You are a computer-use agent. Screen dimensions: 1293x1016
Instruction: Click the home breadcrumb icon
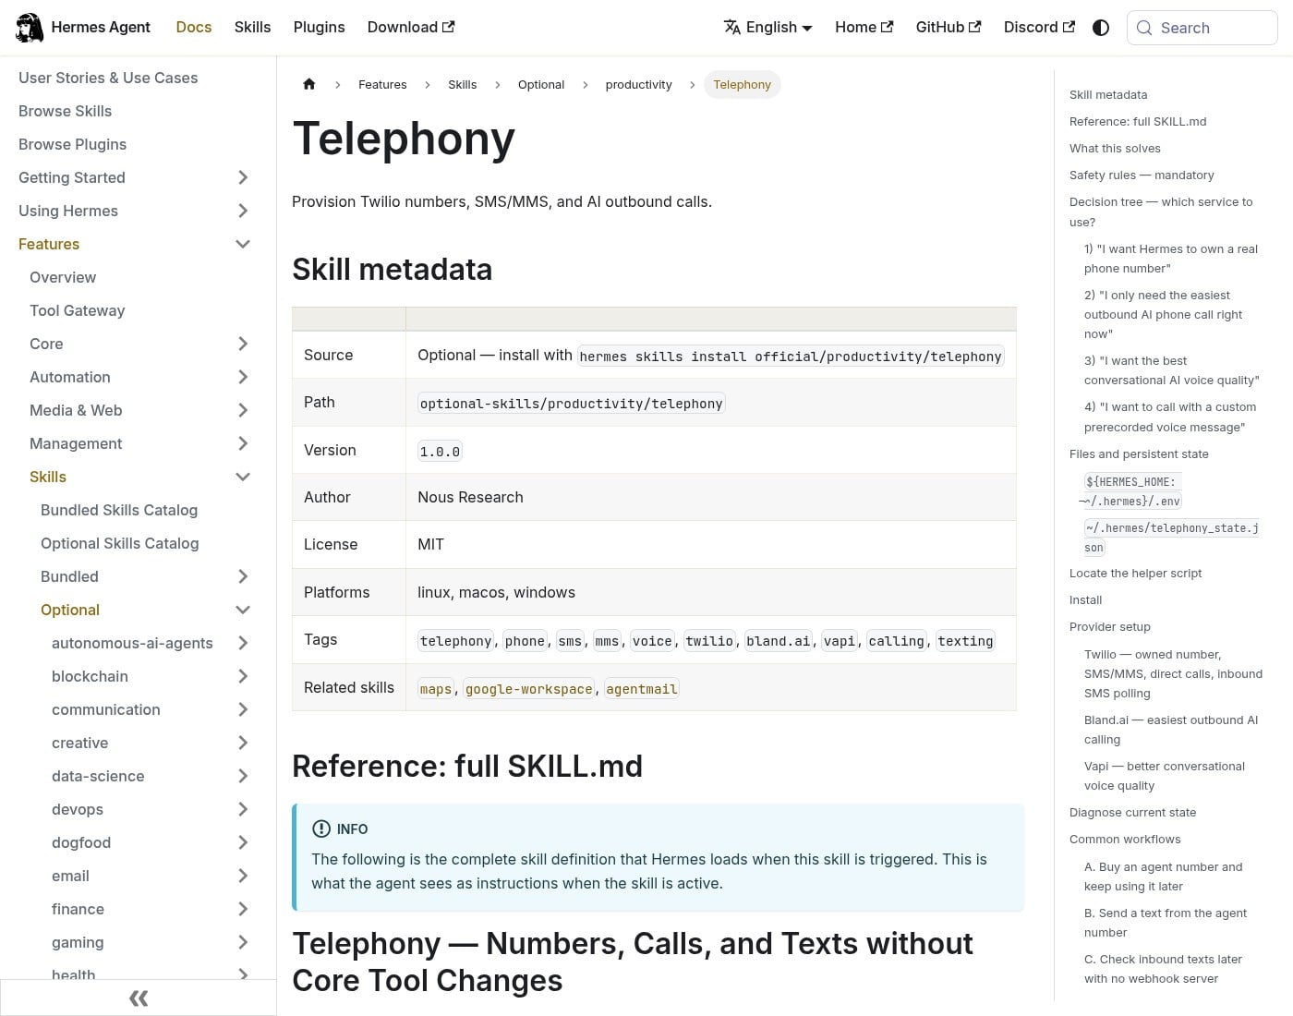(x=309, y=84)
